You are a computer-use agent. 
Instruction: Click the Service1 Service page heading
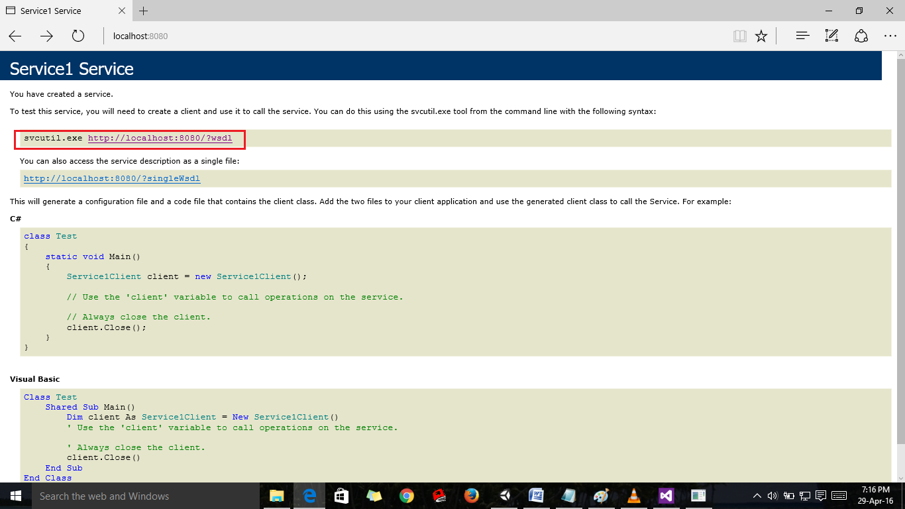tap(72, 69)
